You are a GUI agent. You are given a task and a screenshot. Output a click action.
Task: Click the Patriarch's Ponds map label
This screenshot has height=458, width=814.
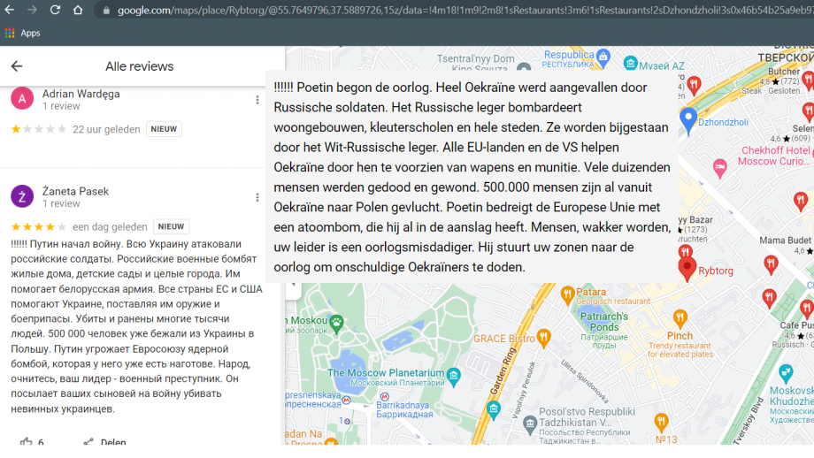click(x=603, y=322)
